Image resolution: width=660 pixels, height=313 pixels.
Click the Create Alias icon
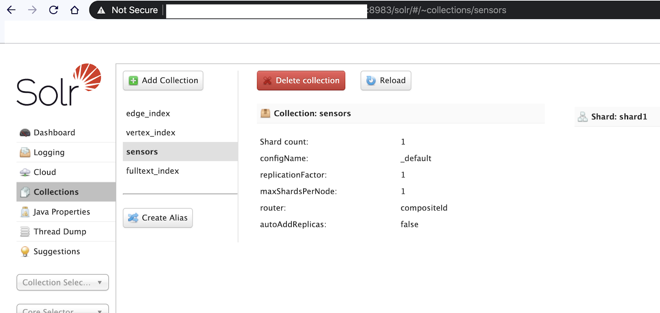pos(133,218)
